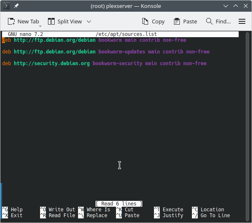Click the Konsole vertical scrollbar

(247, 127)
